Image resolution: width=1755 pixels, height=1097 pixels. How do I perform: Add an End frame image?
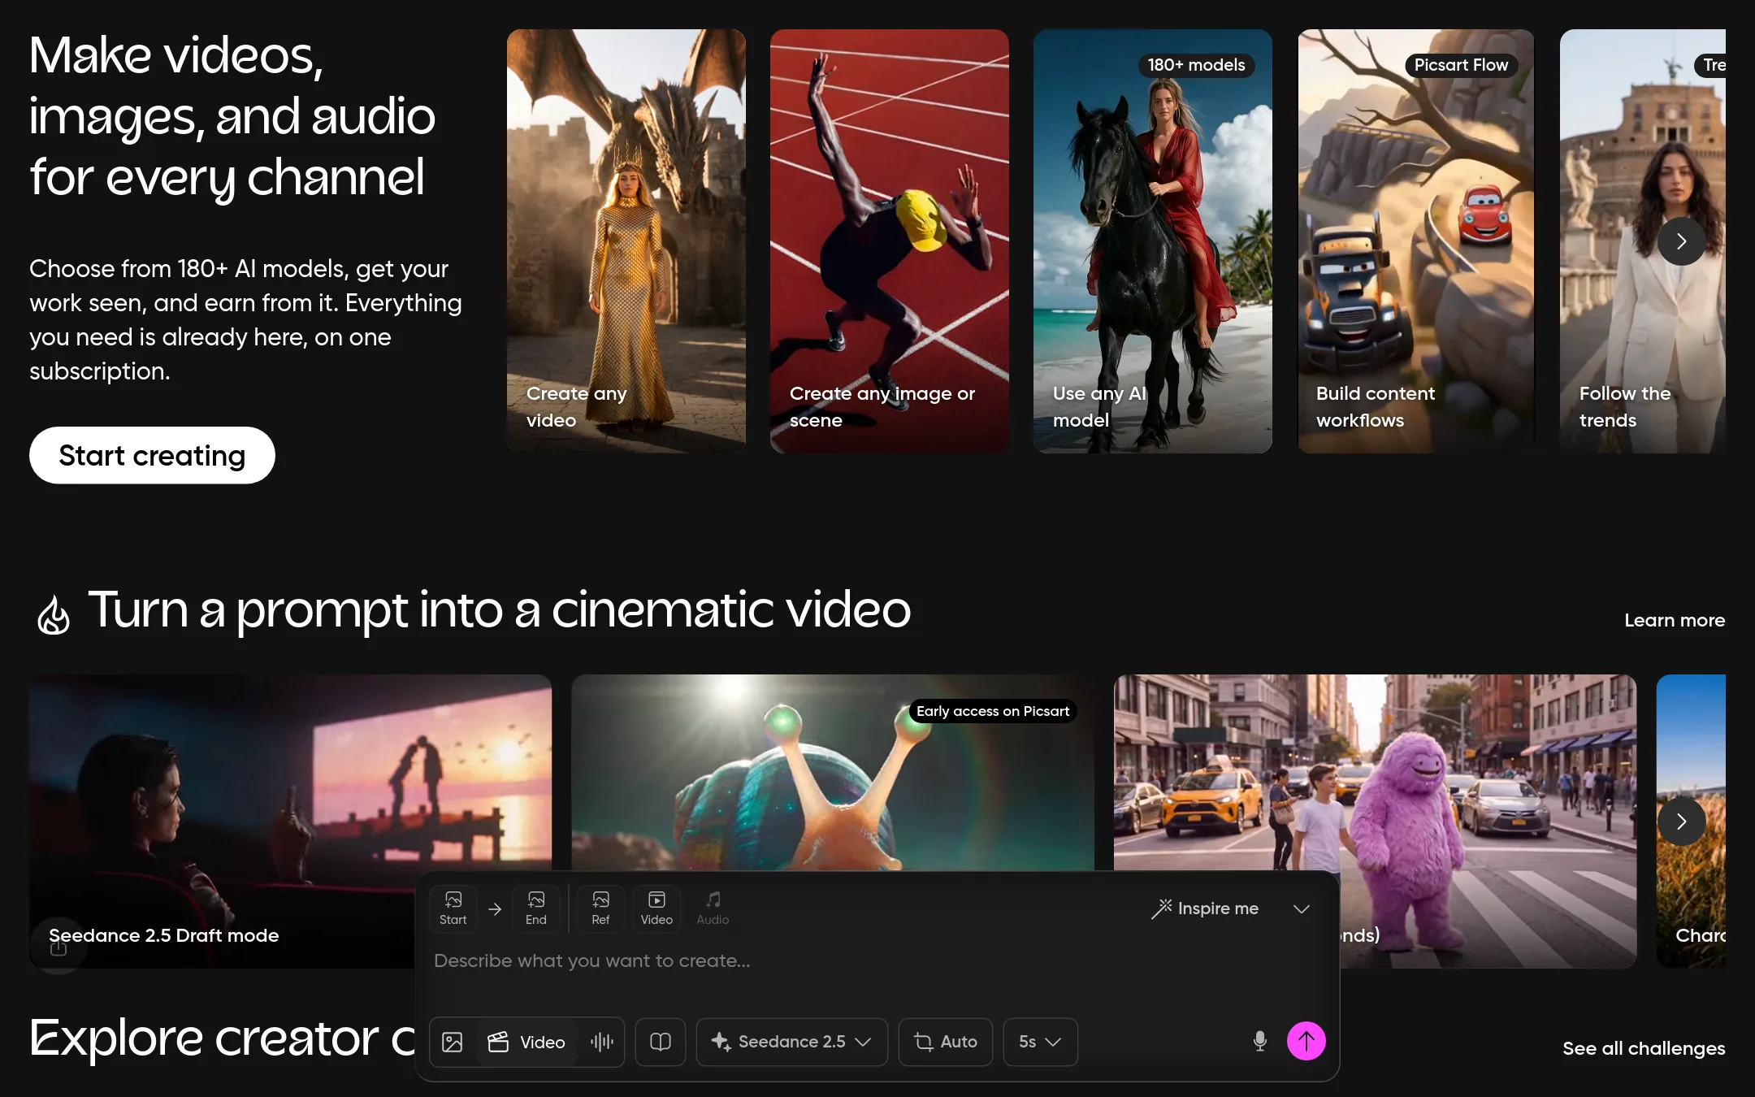coord(536,908)
